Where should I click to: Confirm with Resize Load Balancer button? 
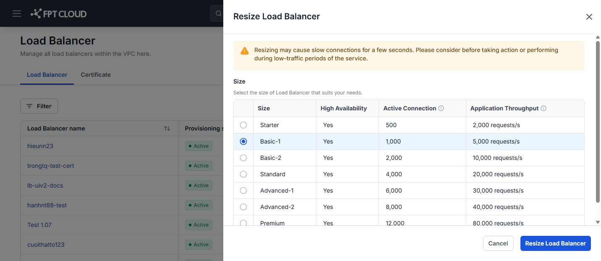(556, 243)
